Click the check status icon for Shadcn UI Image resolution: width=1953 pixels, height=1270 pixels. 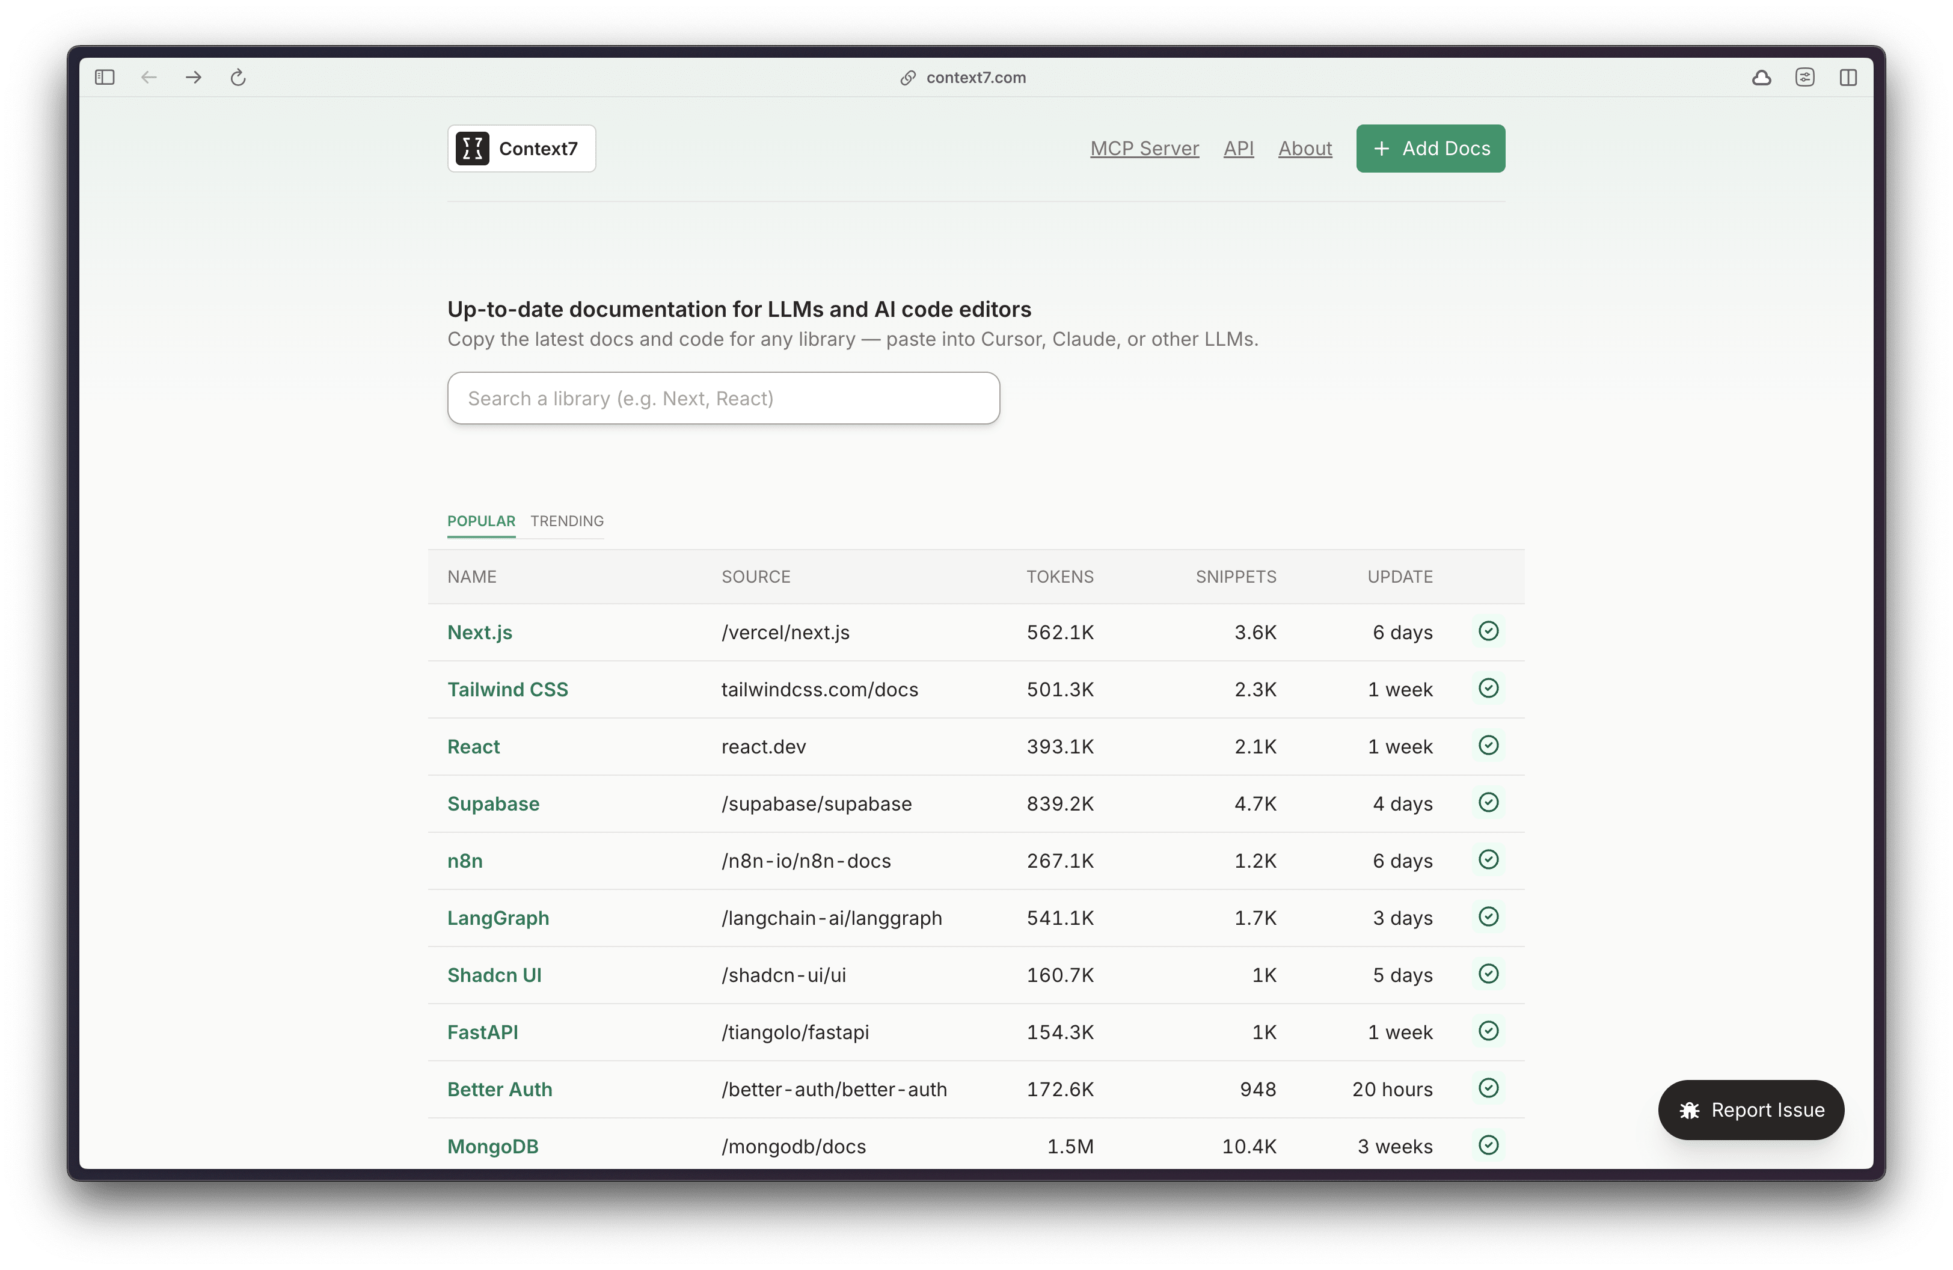(x=1489, y=974)
